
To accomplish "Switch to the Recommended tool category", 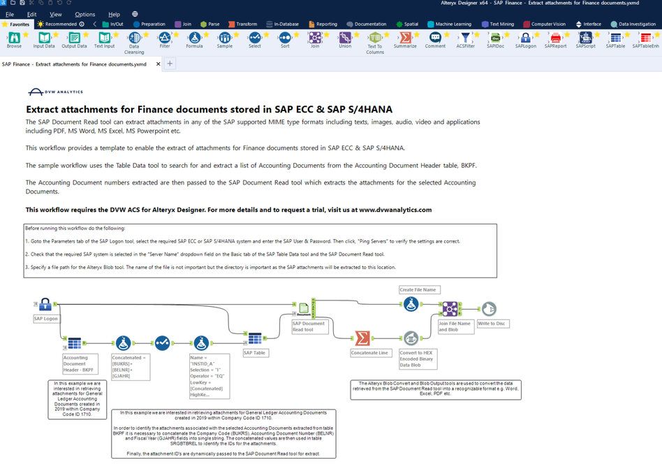I will [x=60, y=24].
